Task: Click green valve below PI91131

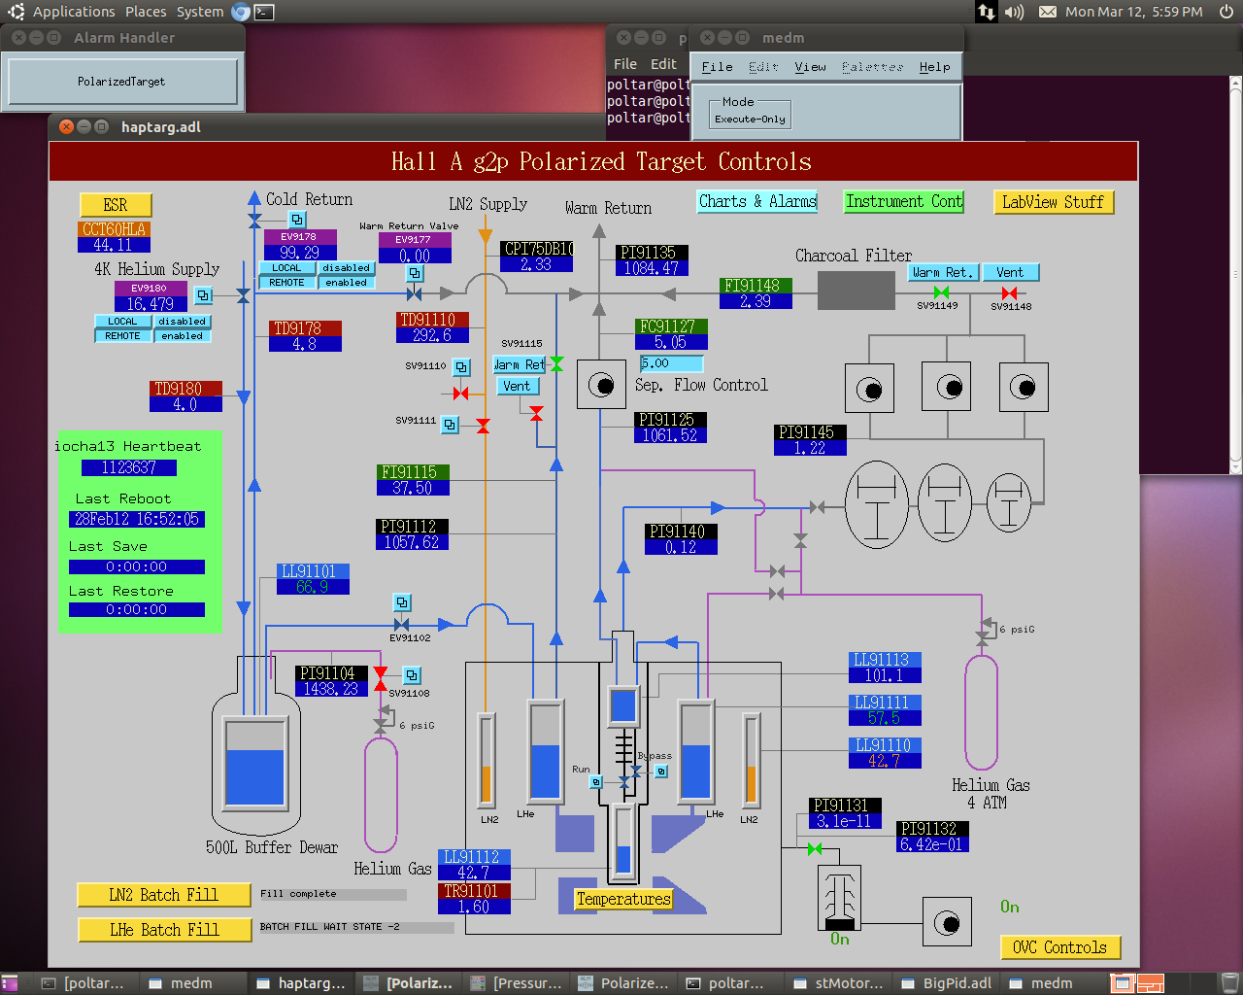Action: (x=815, y=849)
